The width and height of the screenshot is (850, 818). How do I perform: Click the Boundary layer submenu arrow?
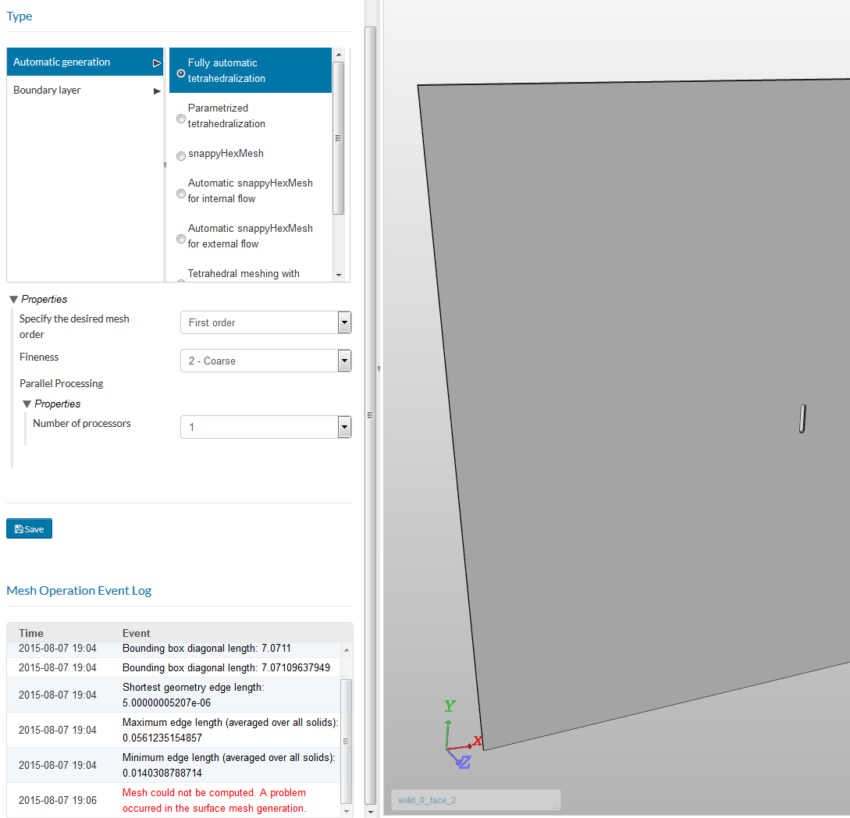tap(157, 91)
